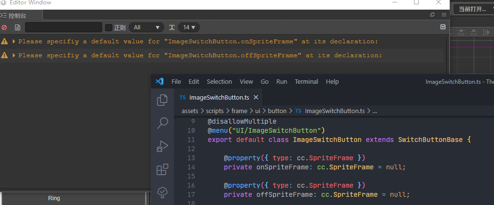Click the button breadcrumb folder
The height and width of the screenshot is (205, 494).
coord(277,111)
